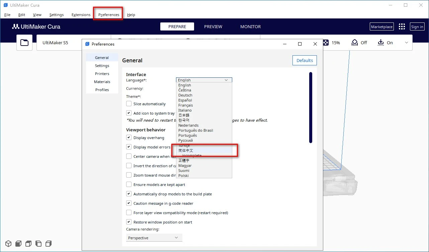
Task: Open the application switcher grid icon
Action: 402,27
